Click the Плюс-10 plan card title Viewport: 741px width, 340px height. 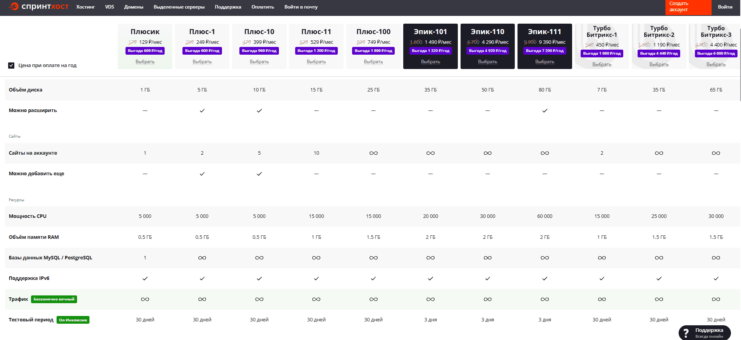[x=259, y=32]
